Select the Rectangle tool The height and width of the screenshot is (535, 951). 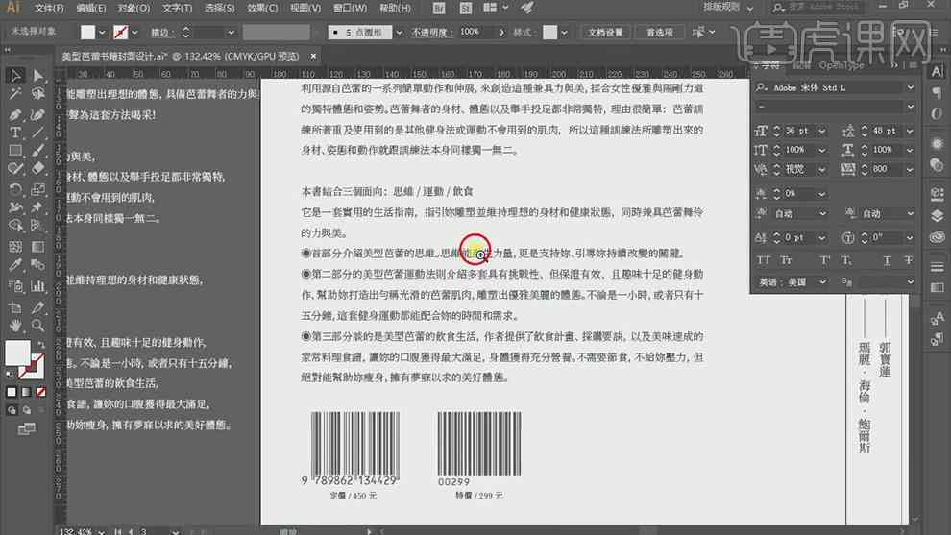[15, 151]
